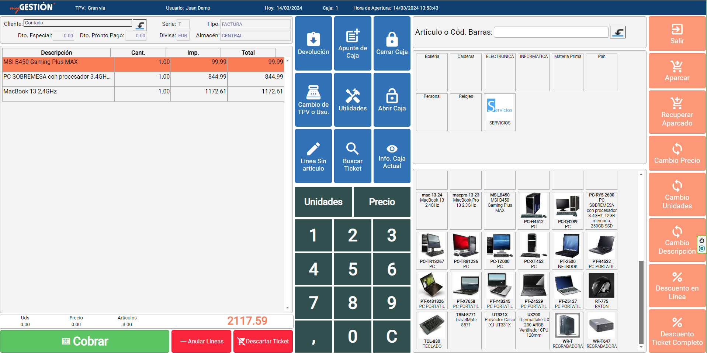The width and height of the screenshot is (707, 353).
Task: Select the Calderas category
Action: point(466,72)
